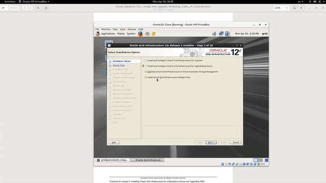326x183 pixels.
Task: Switch to Oracle Grid Infrastruct... taskbar button
Action: (147, 160)
